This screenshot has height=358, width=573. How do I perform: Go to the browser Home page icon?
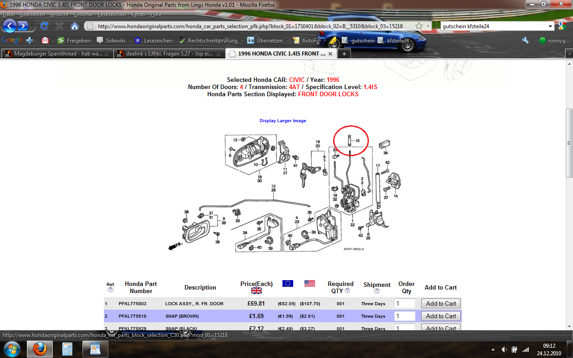pyautogui.click(x=75, y=26)
